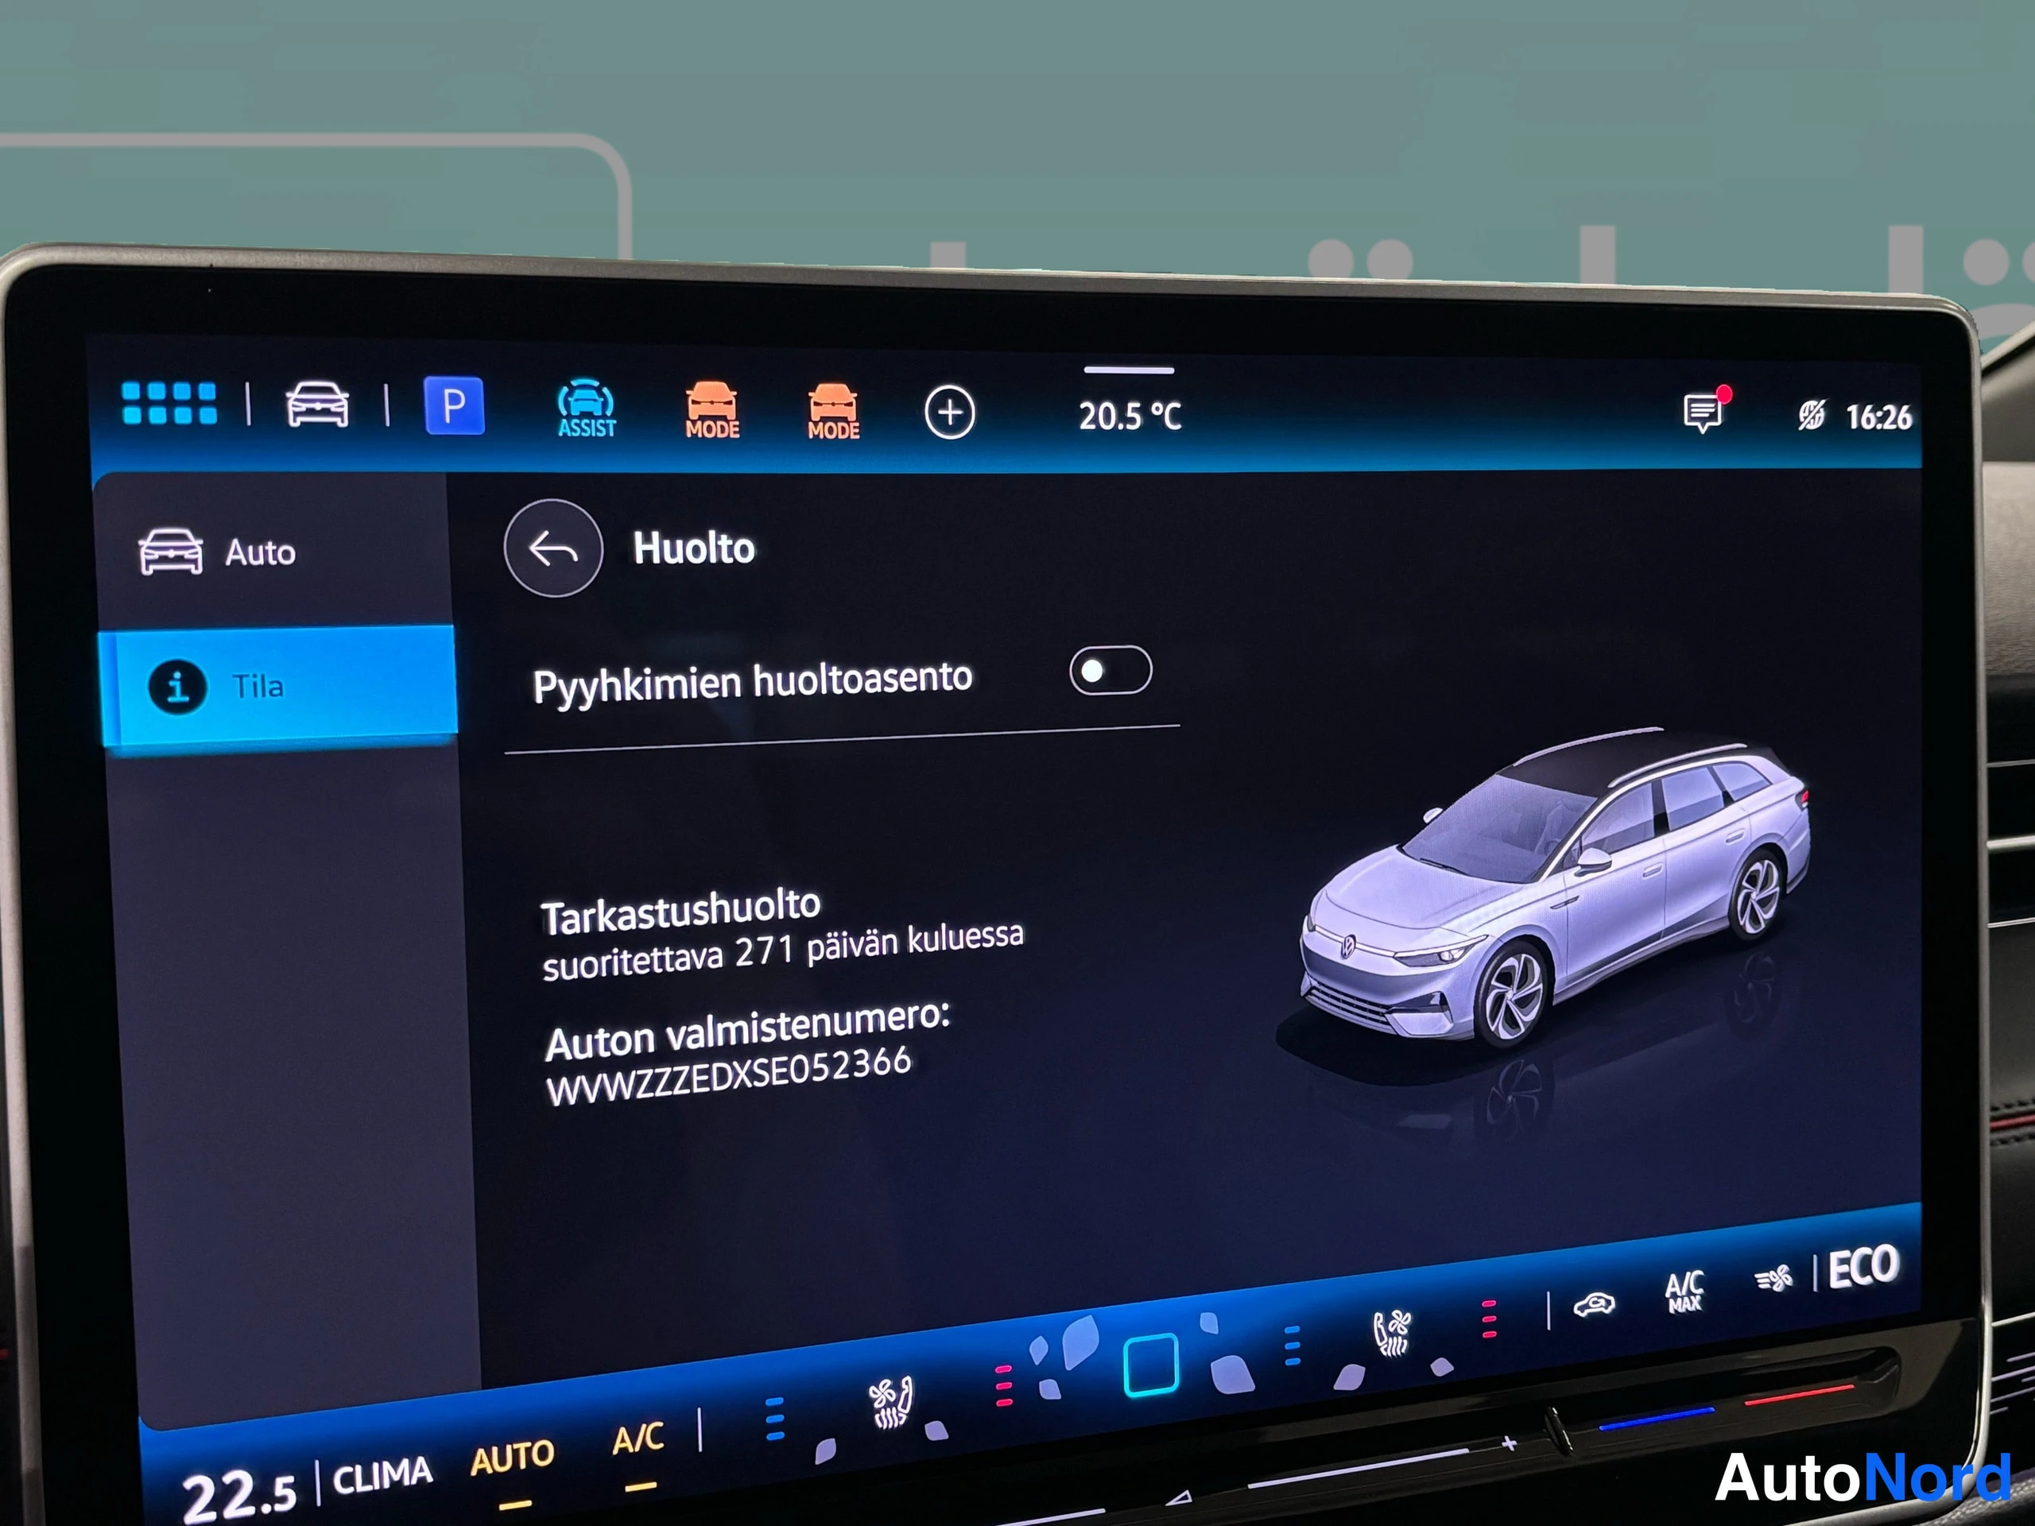This screenshot has width=2035, height=1526.
Task: Tap the VIN number WVWZZZEDXSE052366
Action: pos(729,1076)
